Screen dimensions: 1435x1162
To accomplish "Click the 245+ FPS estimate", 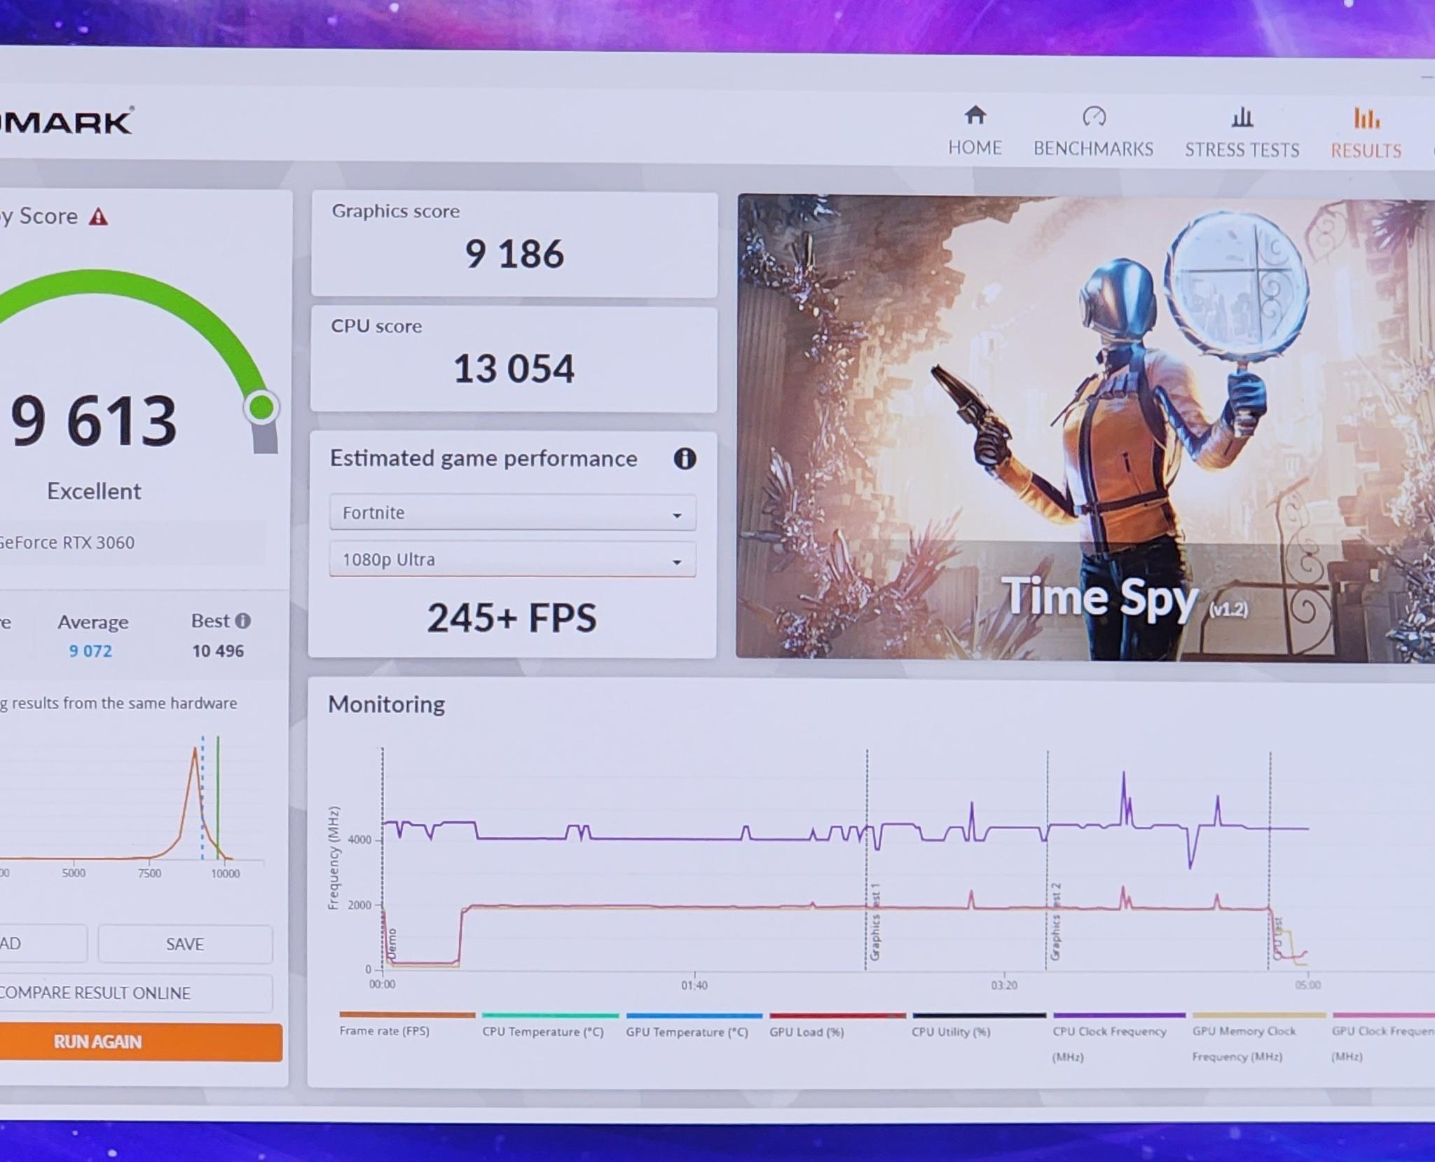I will pyautogui.click(x=512, y=618).
